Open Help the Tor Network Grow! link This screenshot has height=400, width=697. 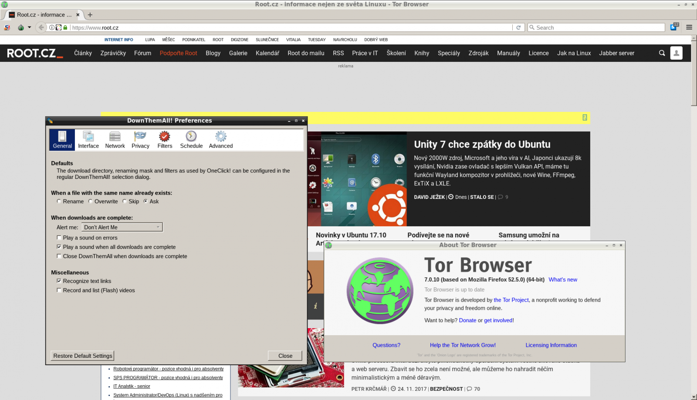pyautogui.click(x=463, y=345)
